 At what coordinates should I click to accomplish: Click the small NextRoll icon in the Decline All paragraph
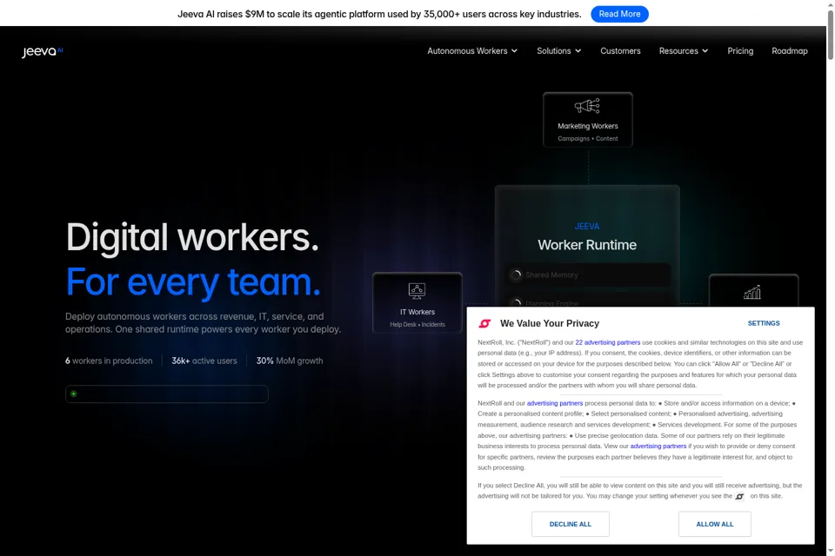[739, 496]
